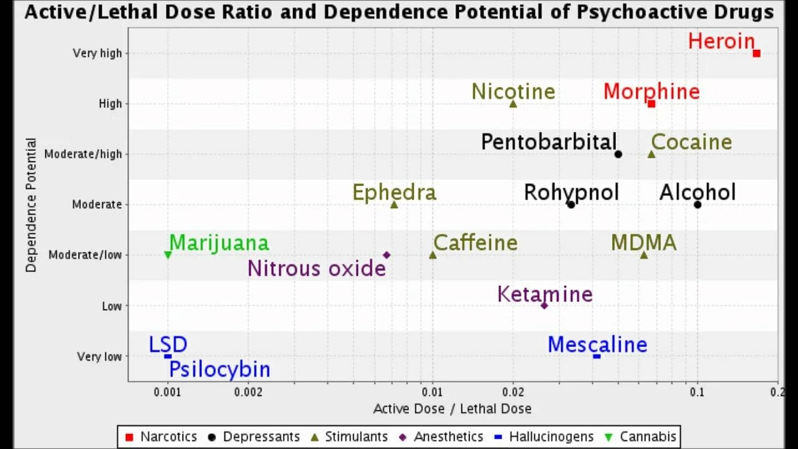Select the Mescaline blue dash marker
The image size is (798, 449).
click(x=597, y=356)
